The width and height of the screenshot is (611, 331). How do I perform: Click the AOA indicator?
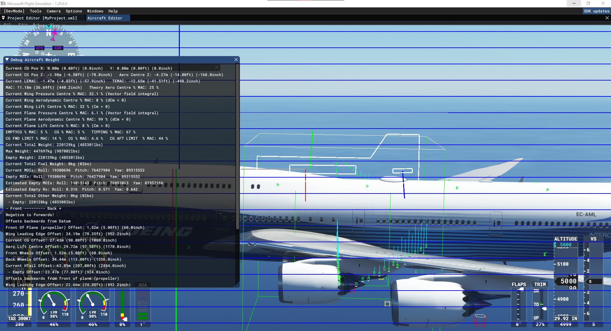143,304
